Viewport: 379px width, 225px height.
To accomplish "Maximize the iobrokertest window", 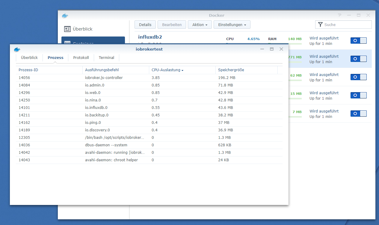I will click(x=272, y=49).
